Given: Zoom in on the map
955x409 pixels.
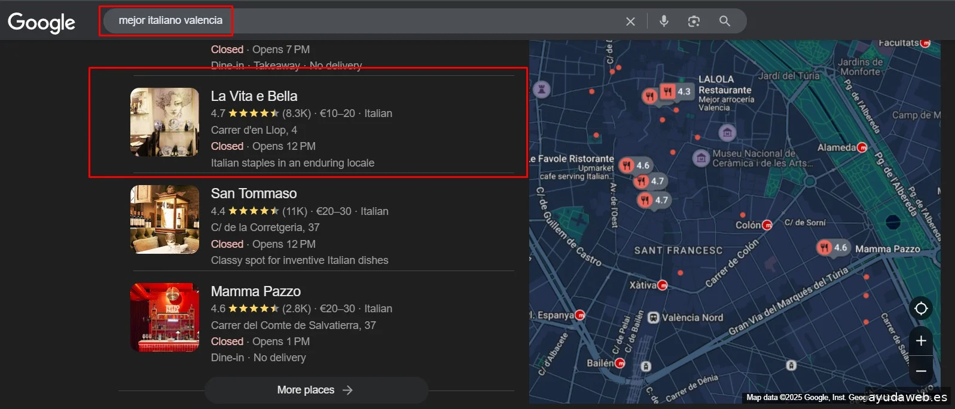Looking at the screenshot, I should (921, 340).
